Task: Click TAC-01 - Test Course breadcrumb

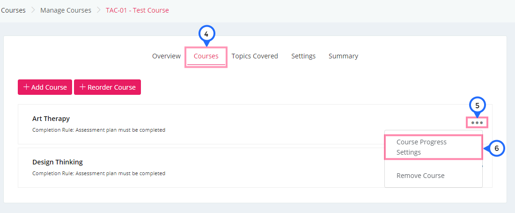Action: coord(137,10)
